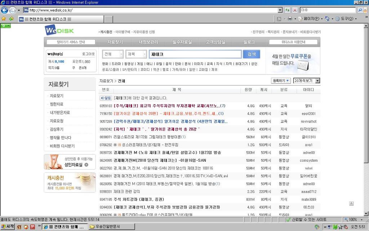Click the Print toolbar icon
This screenshot has height=231, width=369.
pos(289,19)
